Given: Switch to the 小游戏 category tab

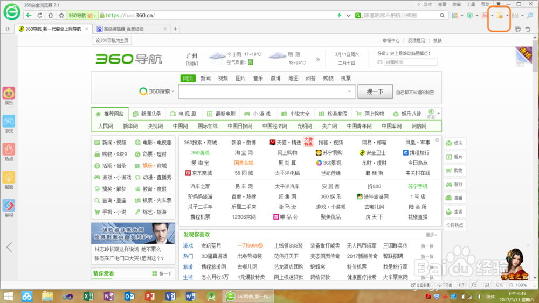Looking at the screenshot, I should pos(258,114).
